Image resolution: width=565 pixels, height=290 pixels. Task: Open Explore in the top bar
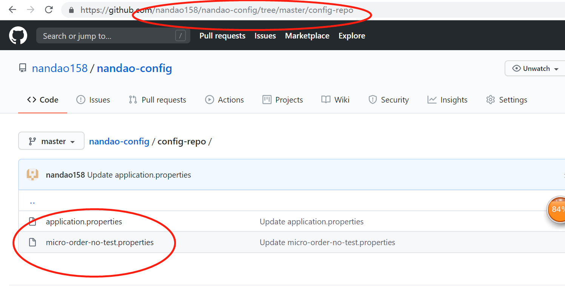(x=352, y=36)
